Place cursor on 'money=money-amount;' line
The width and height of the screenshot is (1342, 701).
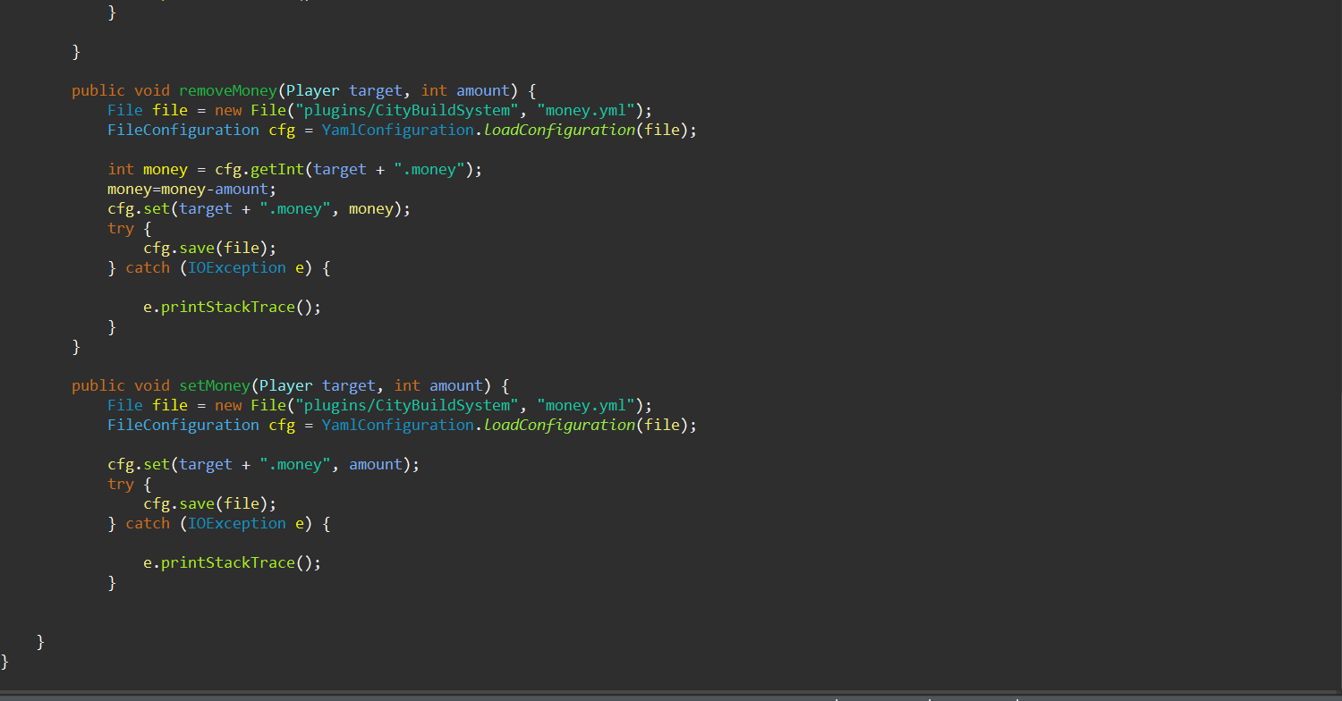tap(192, 189)
